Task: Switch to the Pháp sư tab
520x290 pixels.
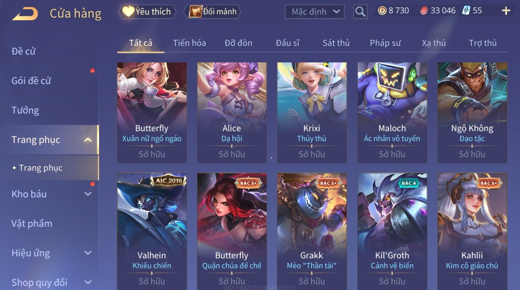Action: (x=385, y=43)
